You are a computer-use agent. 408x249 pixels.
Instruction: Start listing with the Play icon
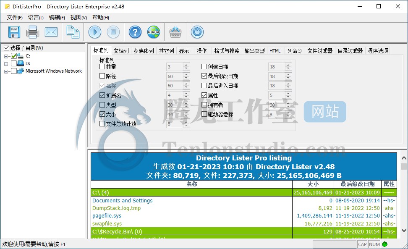tap(95, 32)
